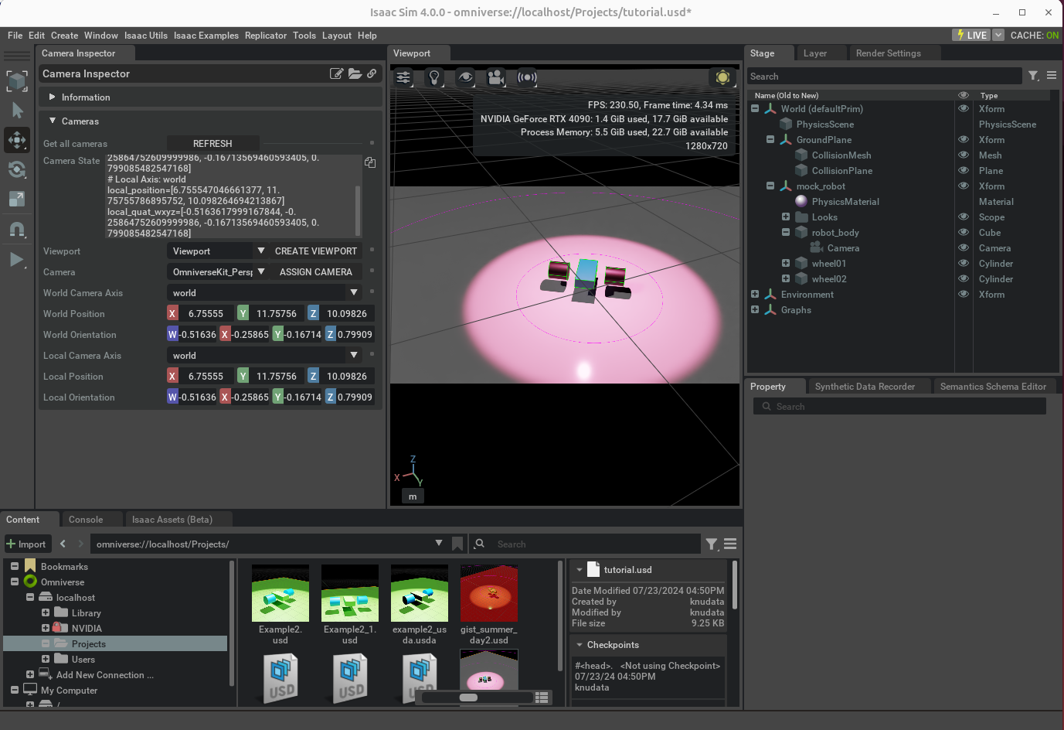Collapse the Cameras section

pos(53,121)
